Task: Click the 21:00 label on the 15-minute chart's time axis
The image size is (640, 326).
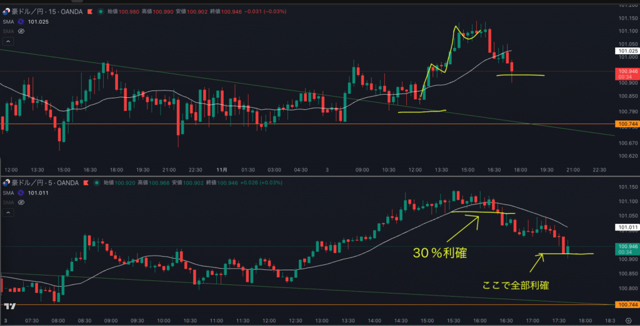Action: tap(573, 170)
